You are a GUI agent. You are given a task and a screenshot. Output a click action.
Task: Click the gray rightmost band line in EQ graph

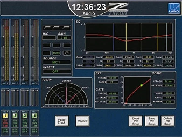click(166, 37)
